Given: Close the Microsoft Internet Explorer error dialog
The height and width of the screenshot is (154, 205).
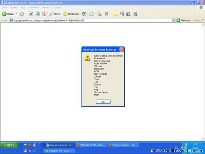Looking at the screenshot, I should pos(122,50).
